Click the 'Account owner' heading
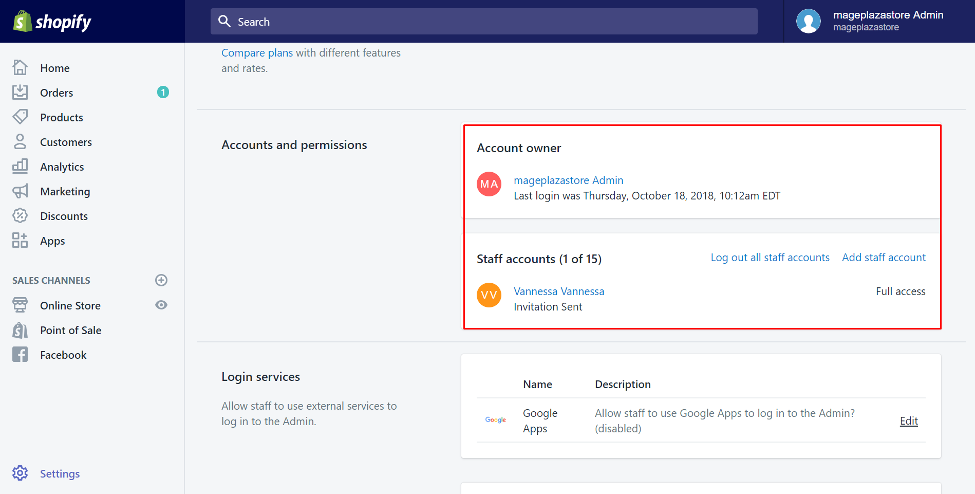975x494 pixels. (x=519, y=148)
